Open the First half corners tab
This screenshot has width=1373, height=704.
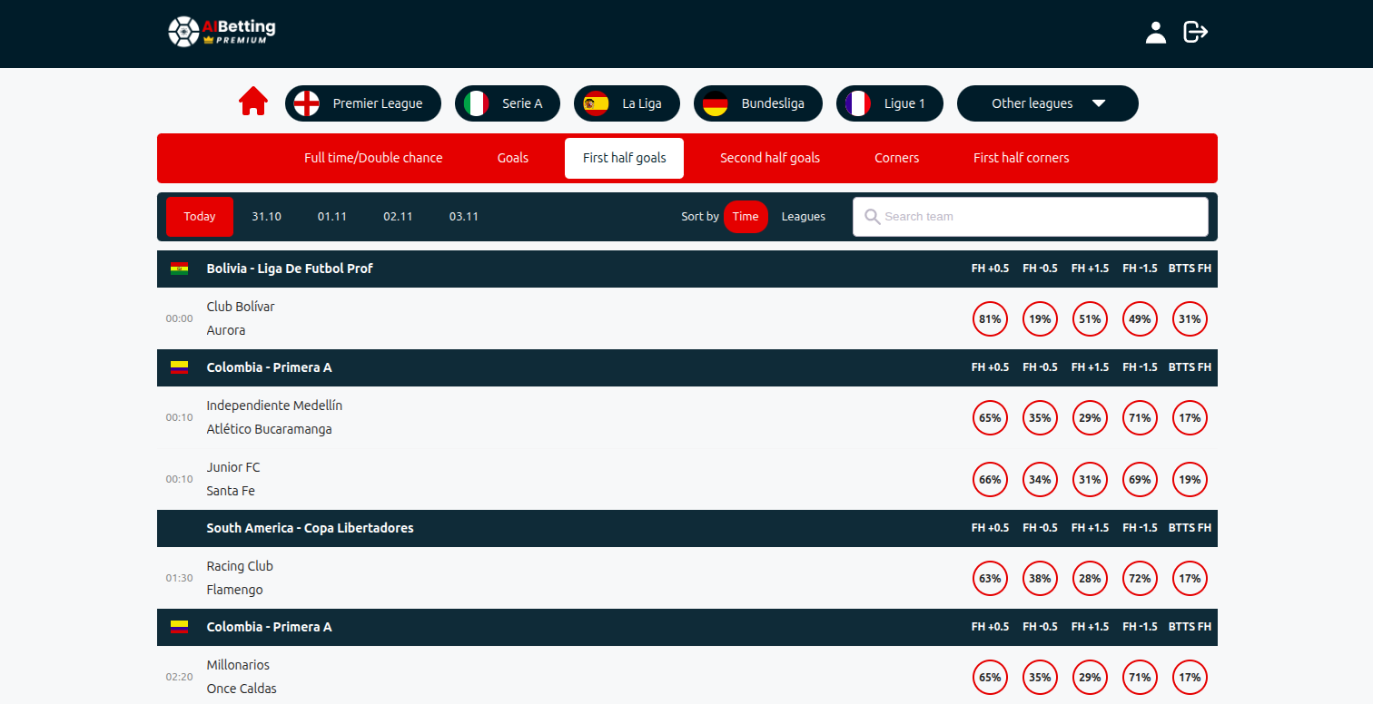[x=1021, y=158]
